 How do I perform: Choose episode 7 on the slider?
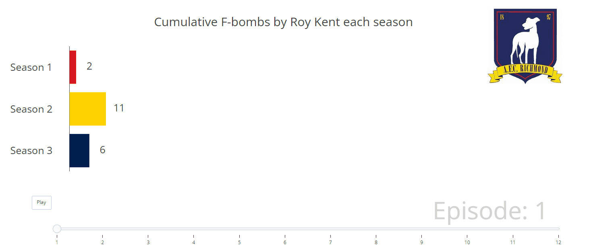click(x=330, y=229)
